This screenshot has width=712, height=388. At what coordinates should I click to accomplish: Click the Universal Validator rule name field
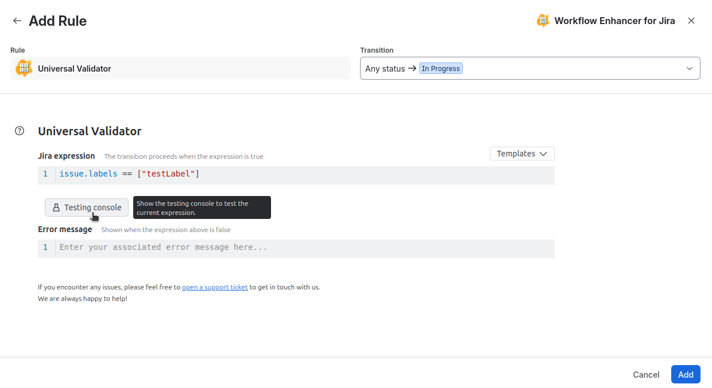[180, 68]
